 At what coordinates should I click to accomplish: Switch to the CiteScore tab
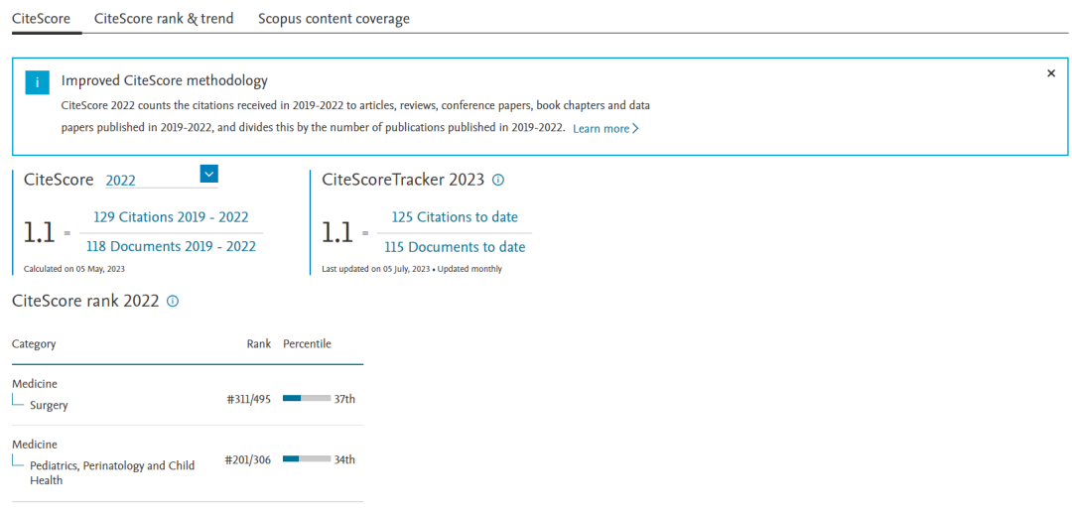[41, 19]
